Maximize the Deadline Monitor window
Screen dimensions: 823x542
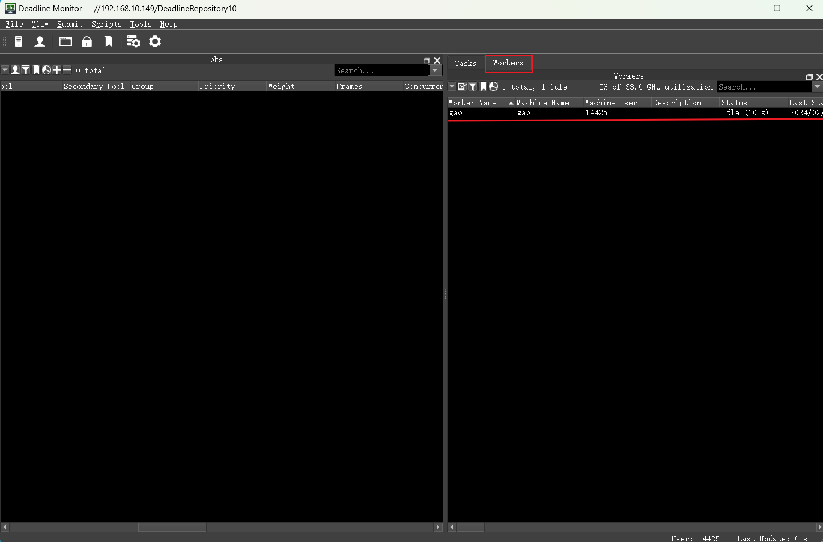pyautogui.click(x=777, y=8)
